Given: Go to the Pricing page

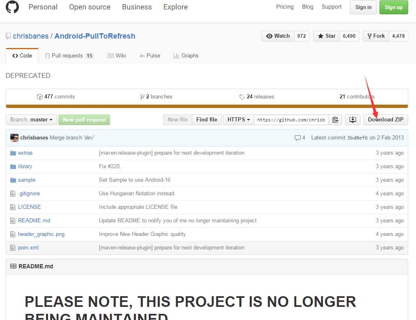Looking at the screenshot, I should (285, 7).
